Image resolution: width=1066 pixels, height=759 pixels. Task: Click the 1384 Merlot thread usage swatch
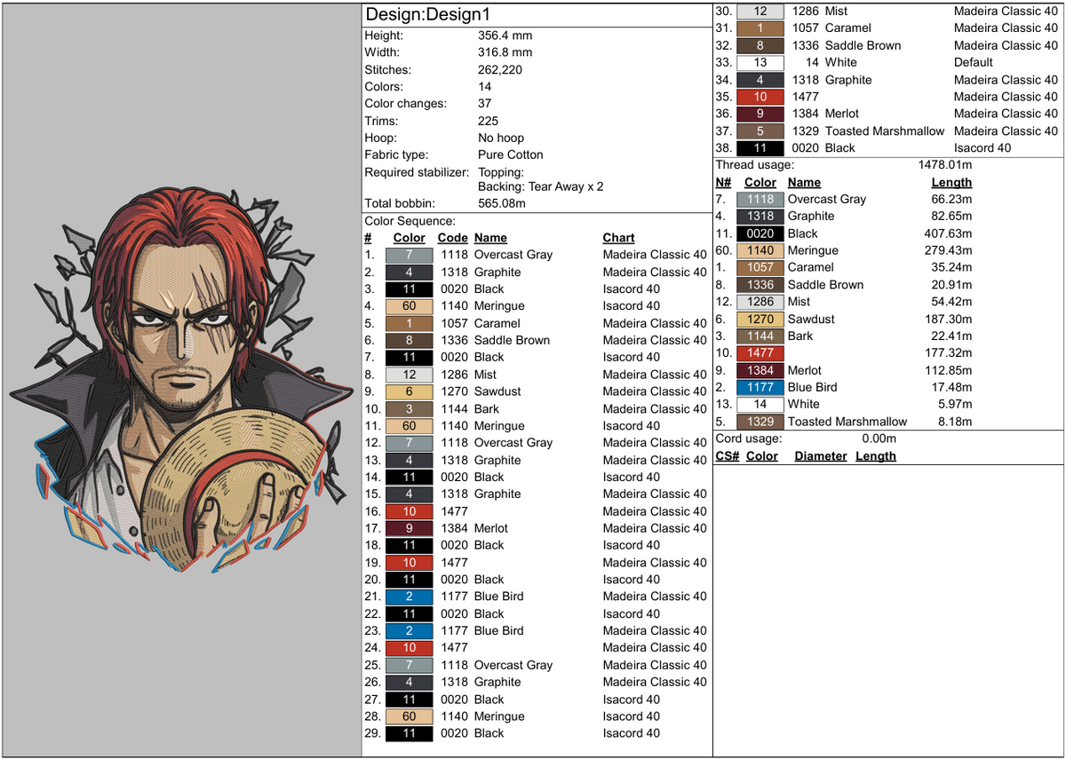pyautogui.click(x=760, y=370)
